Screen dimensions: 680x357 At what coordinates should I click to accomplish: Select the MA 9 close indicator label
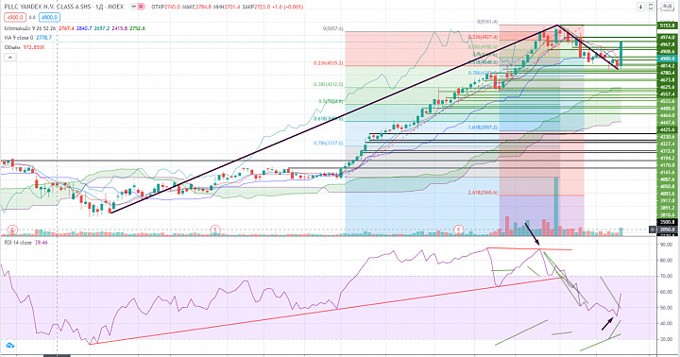coord(22,38)
